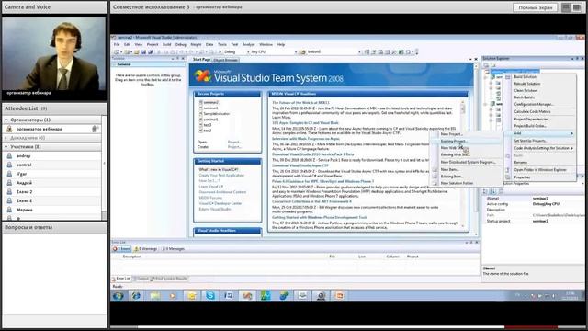Open Internet Explorer from the taskbar
588x331 pixels.
click(x=136, y=296)
